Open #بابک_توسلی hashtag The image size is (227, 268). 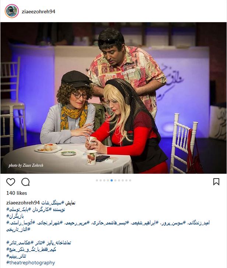16,209
